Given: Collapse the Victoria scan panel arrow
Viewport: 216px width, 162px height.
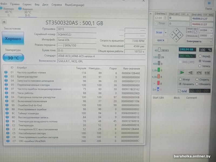Looking at the screenshot, I should coord(151,14).
